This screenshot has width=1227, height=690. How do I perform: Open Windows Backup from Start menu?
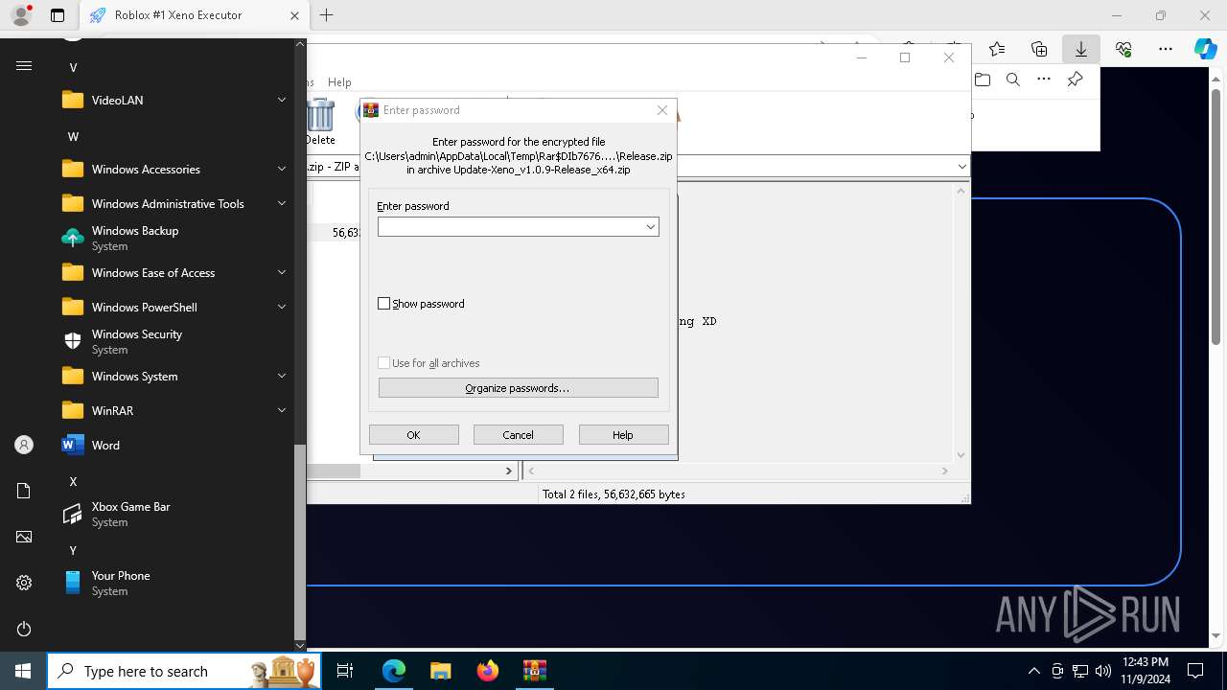174,238
